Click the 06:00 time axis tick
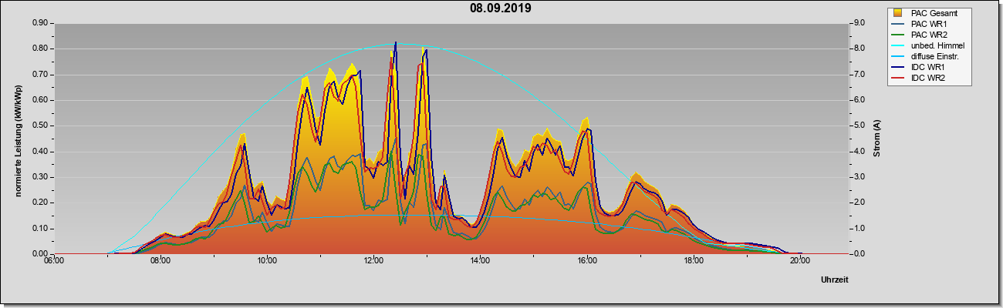Image resolution: width=1003 pixels, height=308 pixels. (53, 261)
